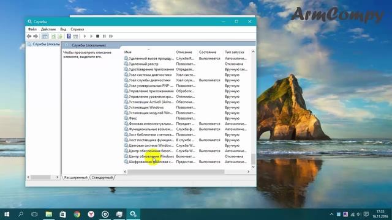The width and height of the screenshot is (392, 220).
Task: Open the Файл menu
Action: tap(32, 29)
